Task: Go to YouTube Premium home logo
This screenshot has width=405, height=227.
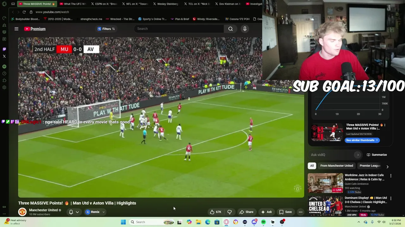Action: (x=35, y=29)
